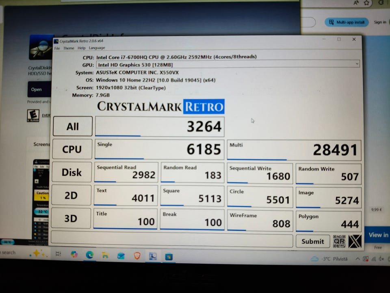
Task: Open the QR code icon
Action: pos(339,241)
